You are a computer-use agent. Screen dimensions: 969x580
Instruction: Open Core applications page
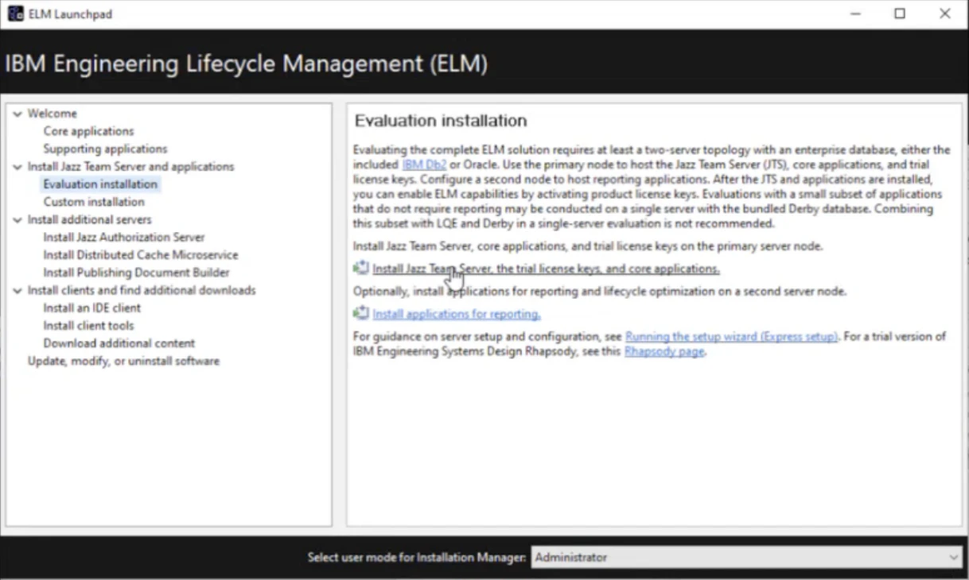click(x=88, y=131)
